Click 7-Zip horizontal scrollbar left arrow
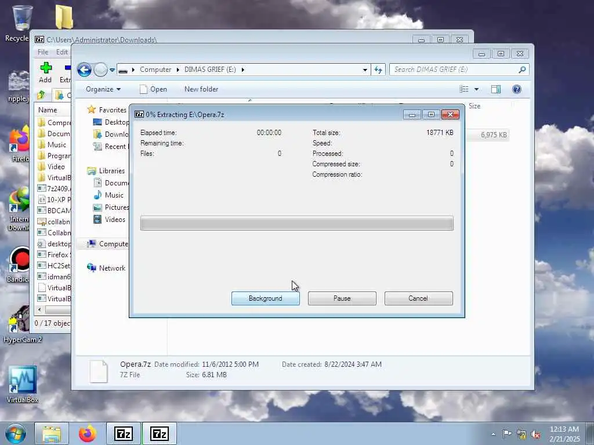This screenshot has width=594, height=445. coord(39,309)
